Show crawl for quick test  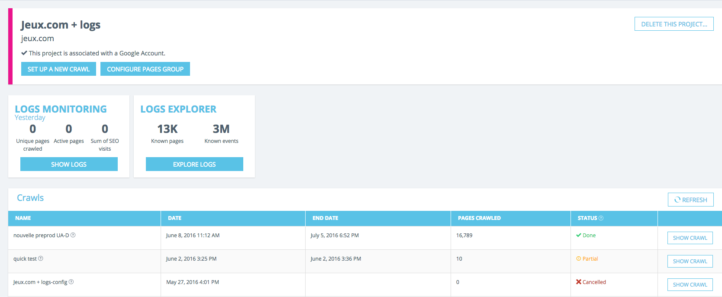pyautogui.click(x=690, y=261)
